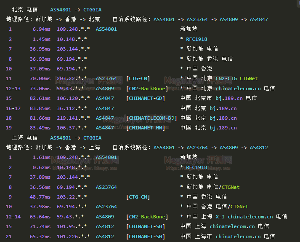Click AS4809 in the Shanghai AS path line
Screen dimensions: 300x242
(x=229, y=148)
